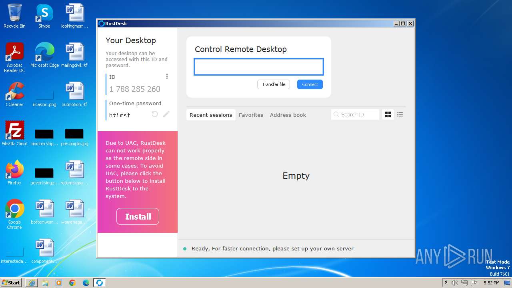The width and height of the screenshot is (512, 288).
Task: Minimize the RustDesk window
Action: click(396, 24)
